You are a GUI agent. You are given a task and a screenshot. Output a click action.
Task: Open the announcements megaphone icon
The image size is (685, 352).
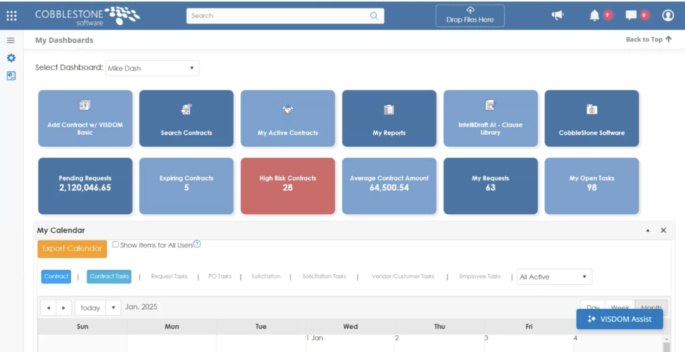[558, 15]
